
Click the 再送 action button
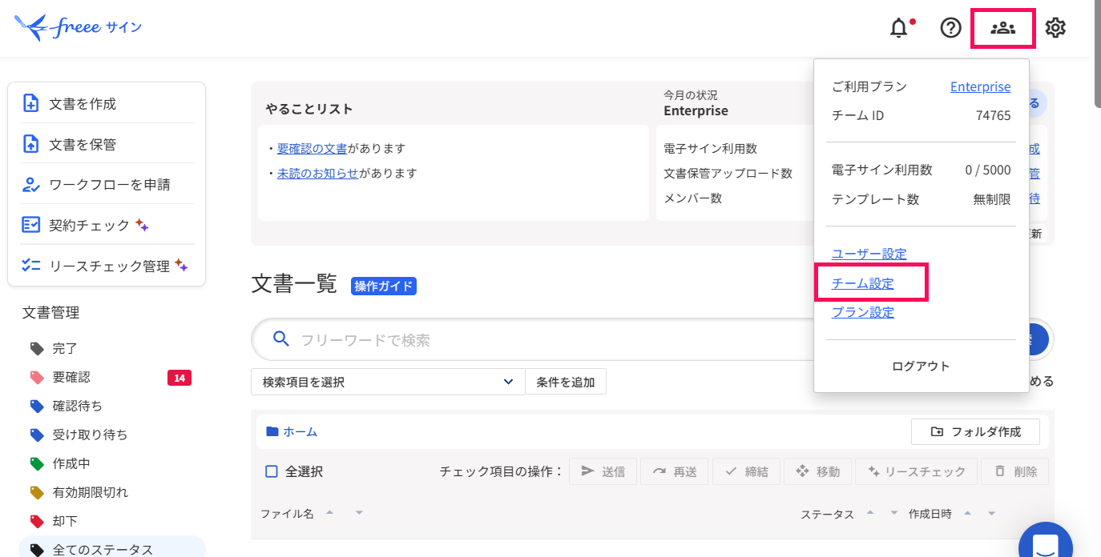click(x=675, y=471)
